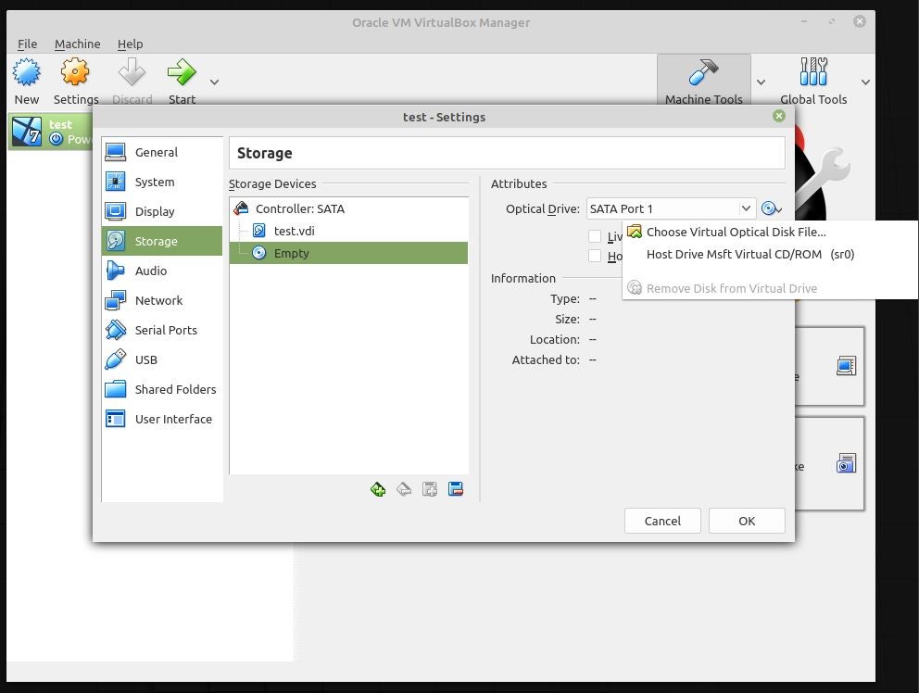Select Controller: SATA in the storage tree

[x=348, y=208]
